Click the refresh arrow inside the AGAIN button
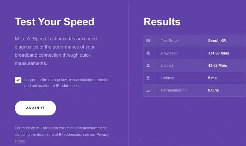Viewport: 246px width, 146px height. [x=43, y=108]
